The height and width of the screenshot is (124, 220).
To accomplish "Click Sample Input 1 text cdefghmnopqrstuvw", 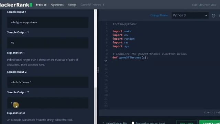I will 24,22.
